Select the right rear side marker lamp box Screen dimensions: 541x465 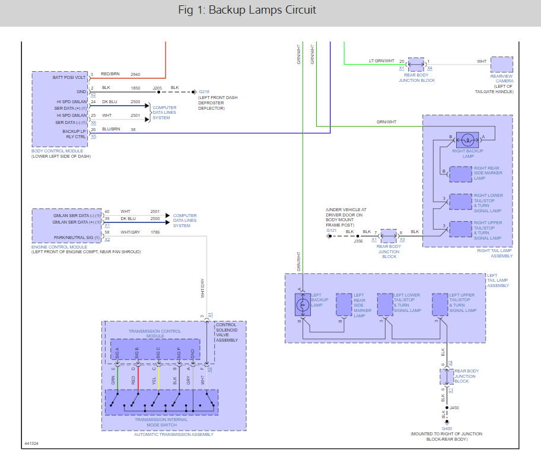point(460,174)
